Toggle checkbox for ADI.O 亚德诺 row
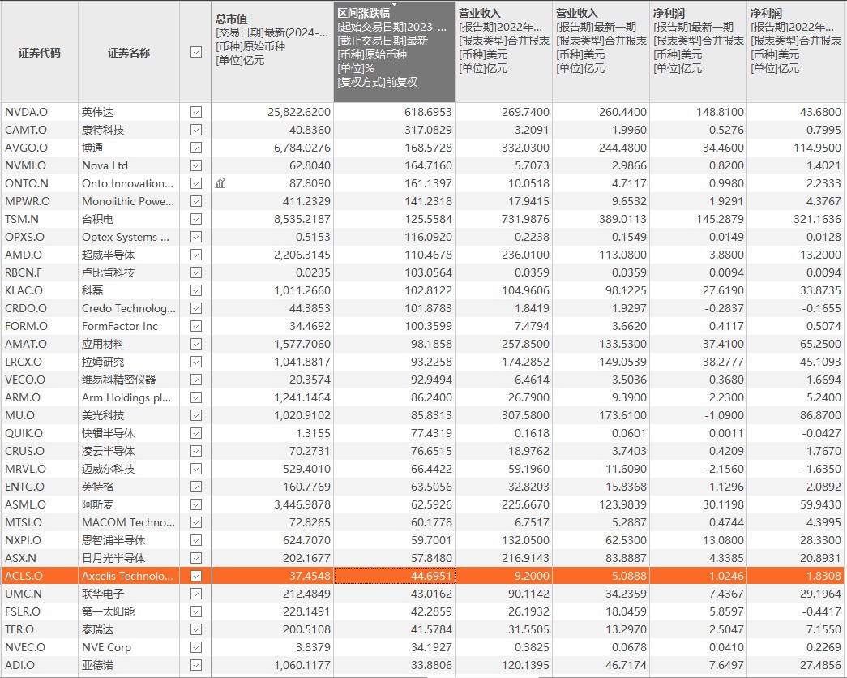 tap(195, 665)
